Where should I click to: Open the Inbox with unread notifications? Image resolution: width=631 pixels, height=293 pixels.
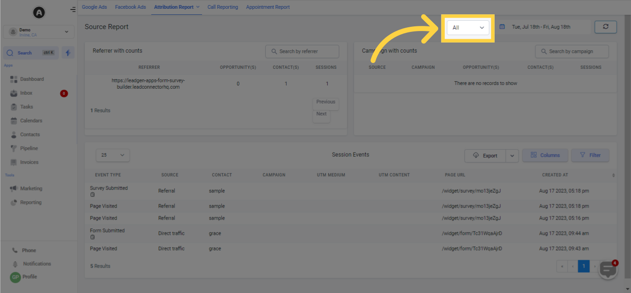coord(28,92)
